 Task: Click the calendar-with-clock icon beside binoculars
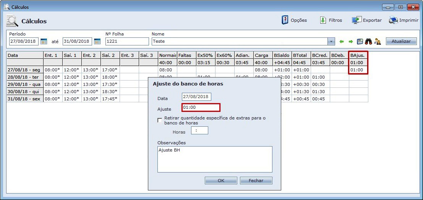coord(360,42)
